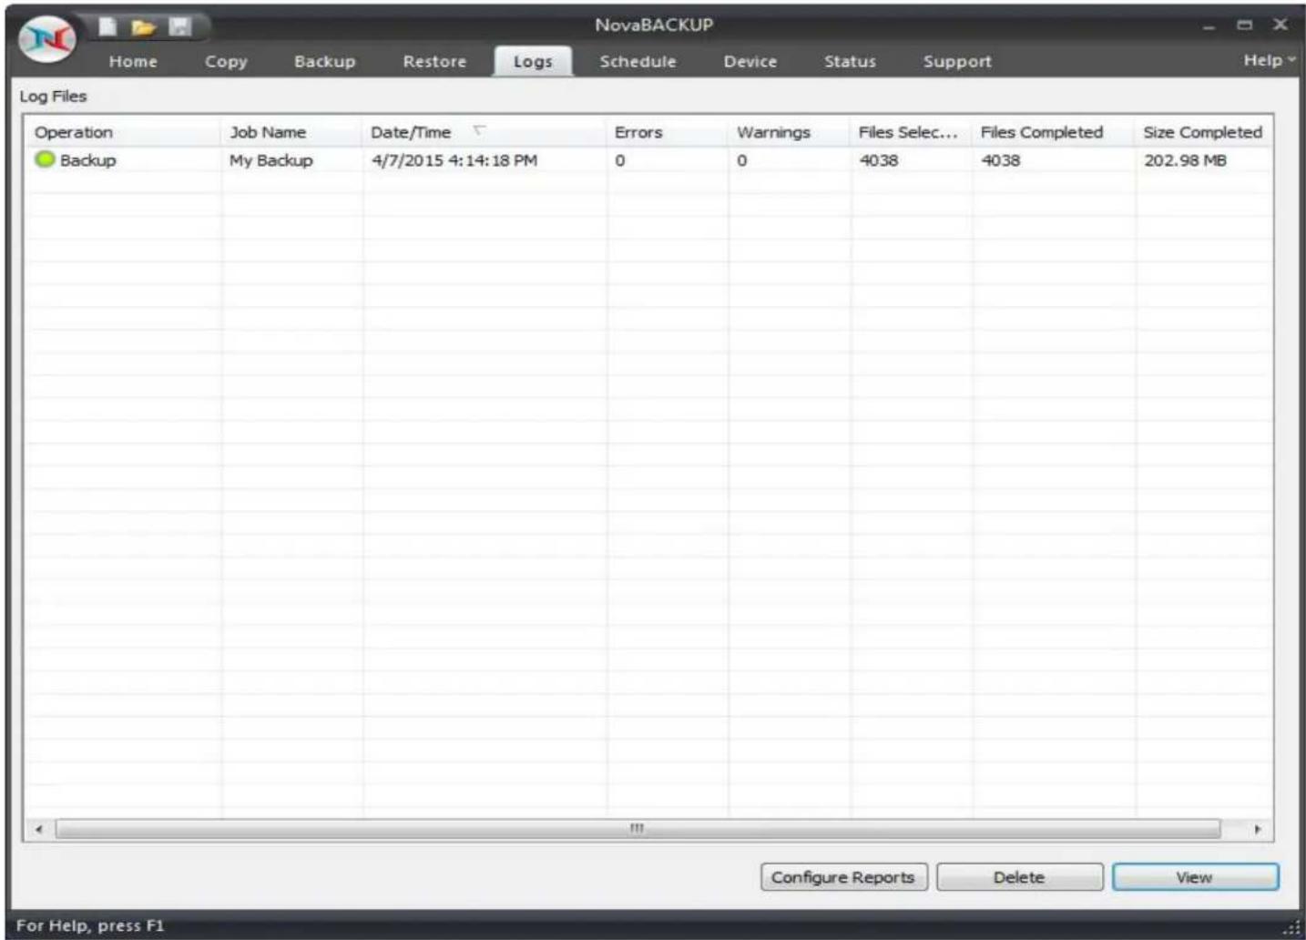This screenshot has height=940, width=1306.
Task: Click the green status icon beside Backup
Action: [45, 159]
